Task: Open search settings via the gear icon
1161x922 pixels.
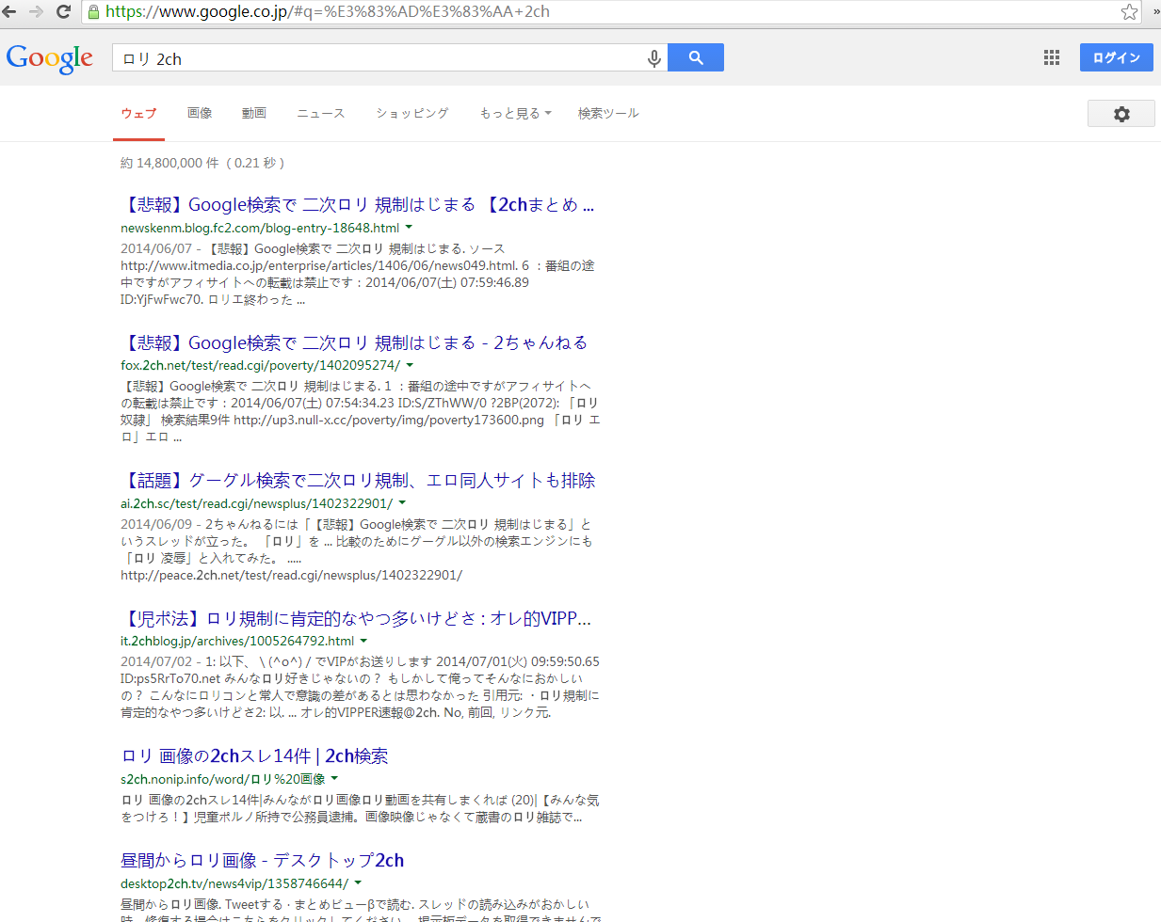Action: pyautogui.click(x=1121, y=114)
